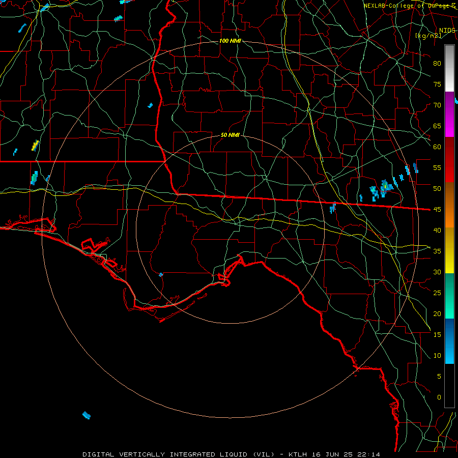
Task: Click the NIDS label above the color scale
Action: pos(447,31)
